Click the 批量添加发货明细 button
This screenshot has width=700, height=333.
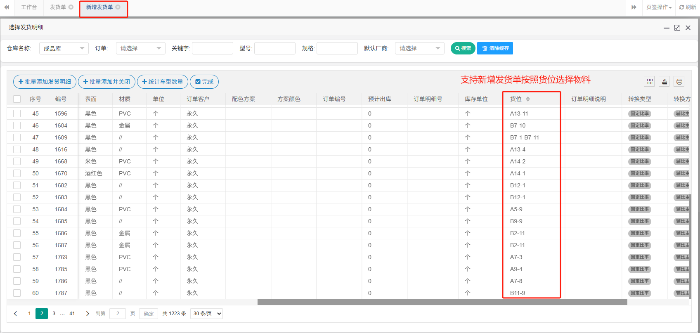(x=45, y=82)
